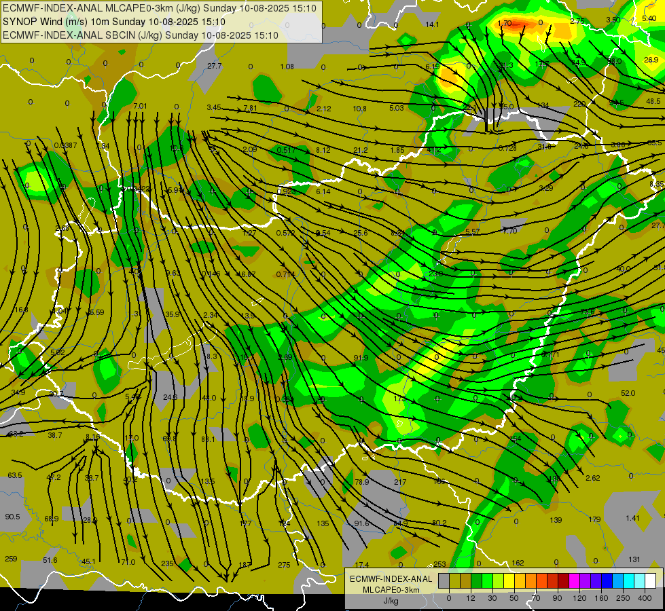
Task: Click the ECMWF SBCIN title line
Action: (141, 35)
